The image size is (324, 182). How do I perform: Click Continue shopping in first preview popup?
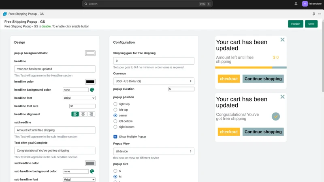click(x=263, y=79)
